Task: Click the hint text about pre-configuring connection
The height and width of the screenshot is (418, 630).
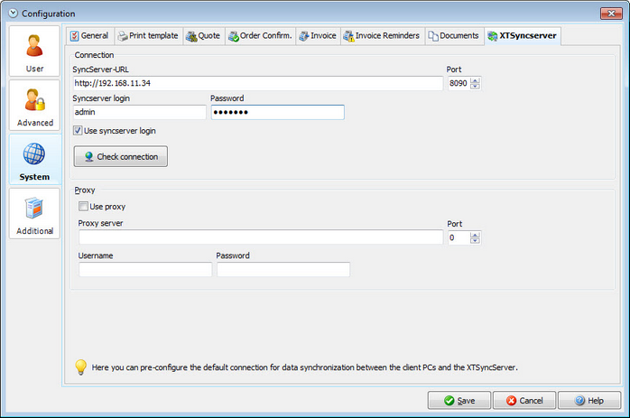Action: pyautogui.click(x=304, y=367)
